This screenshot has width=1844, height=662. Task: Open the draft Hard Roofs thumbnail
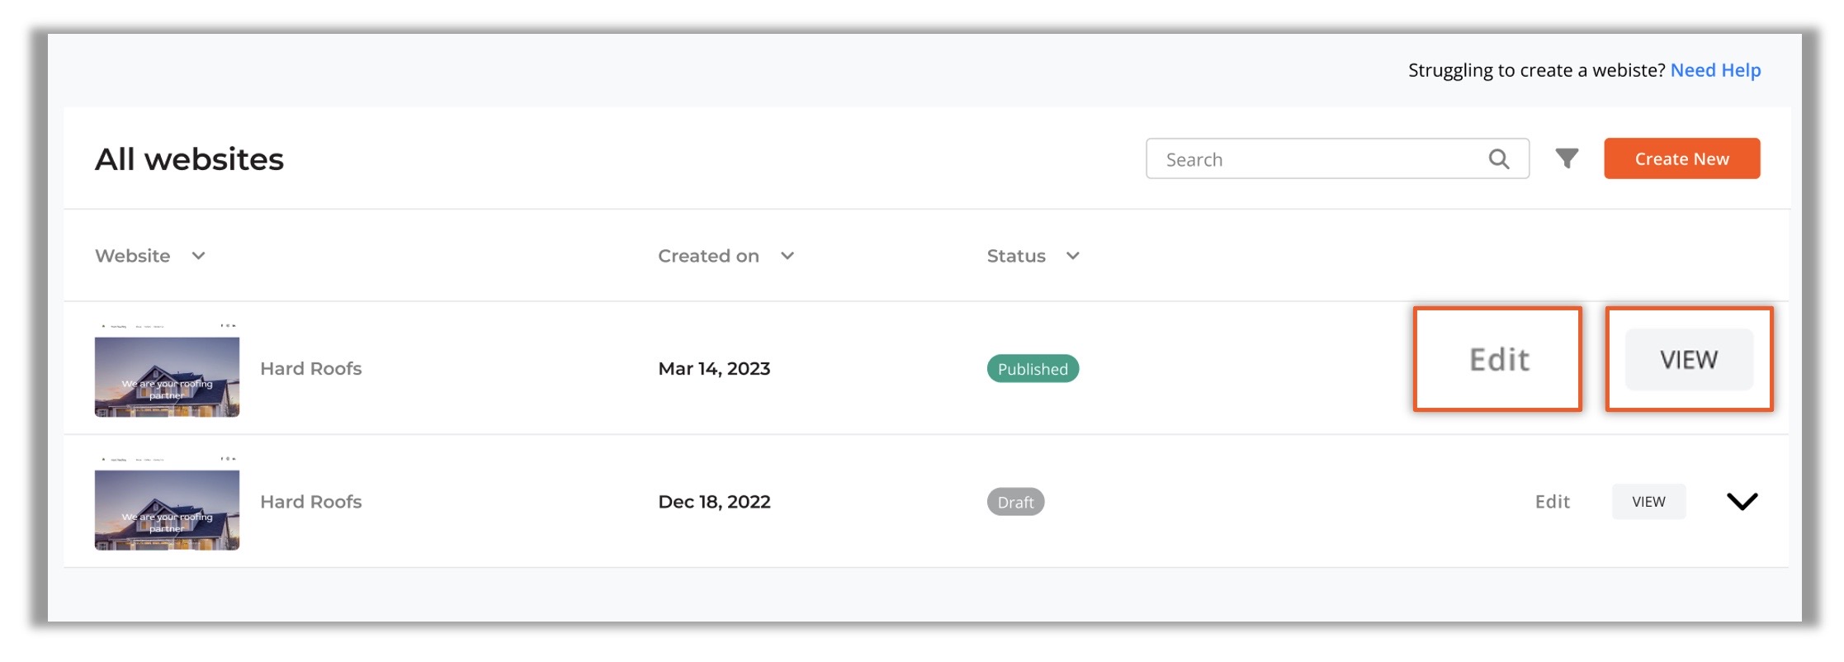click(x=167, y=504)
